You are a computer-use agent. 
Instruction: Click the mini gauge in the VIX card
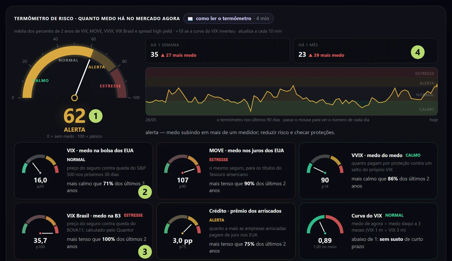(x=40, y=164)
